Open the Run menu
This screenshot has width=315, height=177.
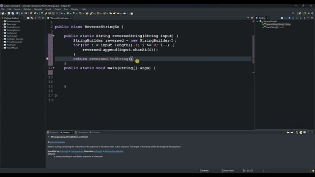65,9
